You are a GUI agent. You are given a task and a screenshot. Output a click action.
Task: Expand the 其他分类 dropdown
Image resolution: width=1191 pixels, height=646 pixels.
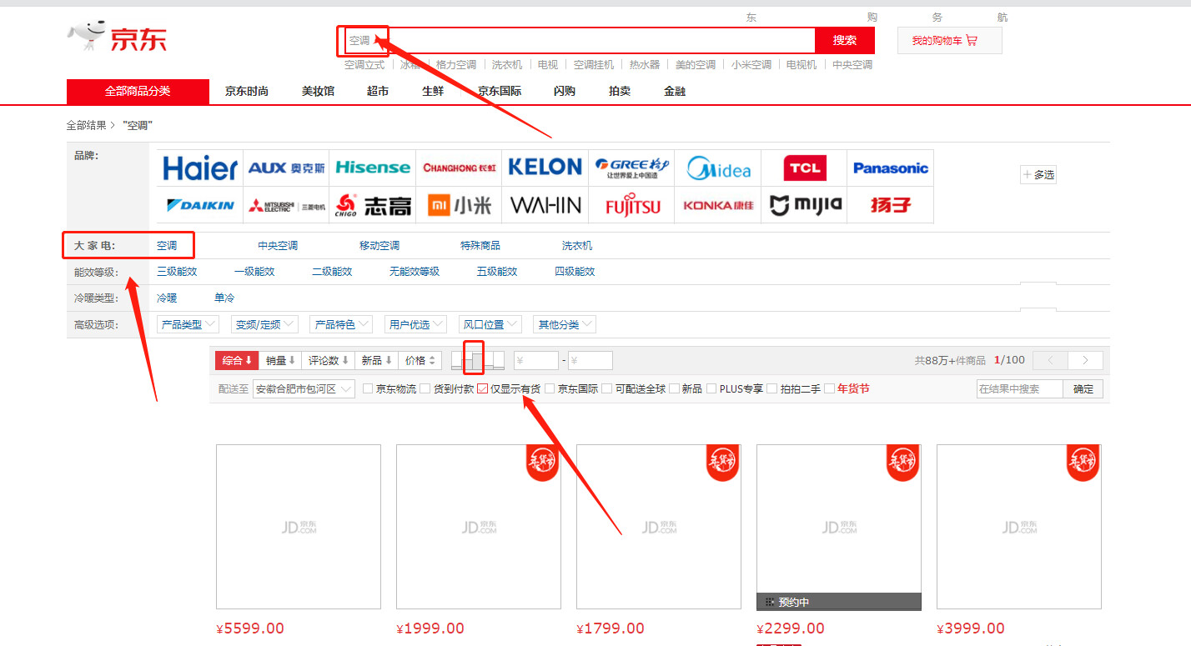565,324
